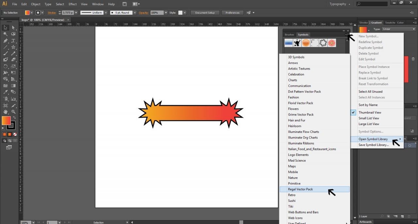The width and height of the screenshot is (418, 224).
Task: Select the Column Graph tool
Action: click(13, 99)
